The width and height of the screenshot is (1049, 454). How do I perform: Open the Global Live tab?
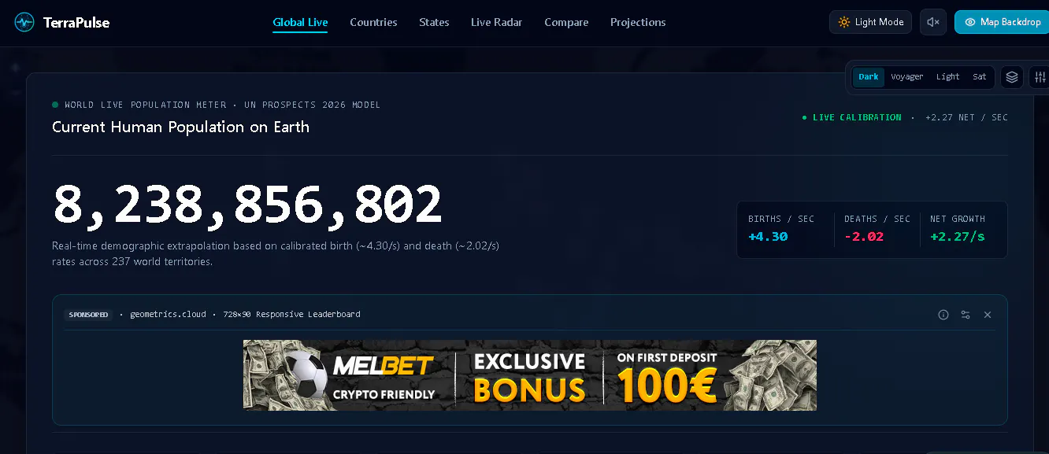pos(300,22)
